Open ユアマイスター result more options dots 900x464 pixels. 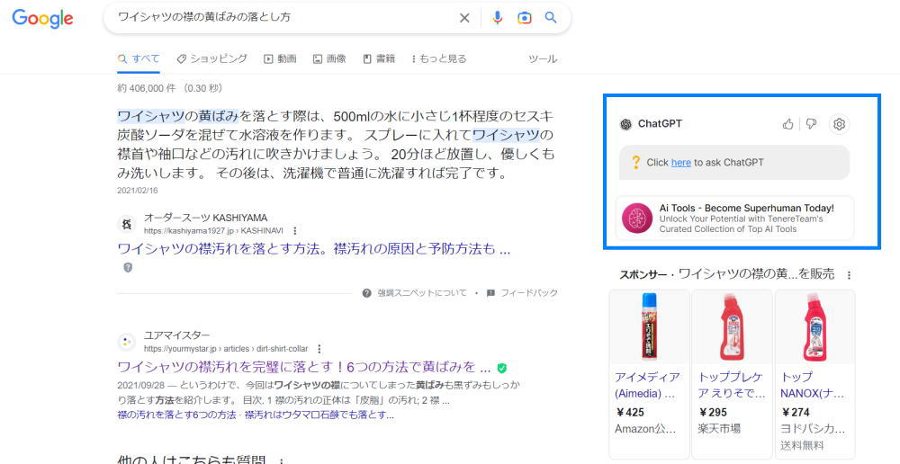319,349
